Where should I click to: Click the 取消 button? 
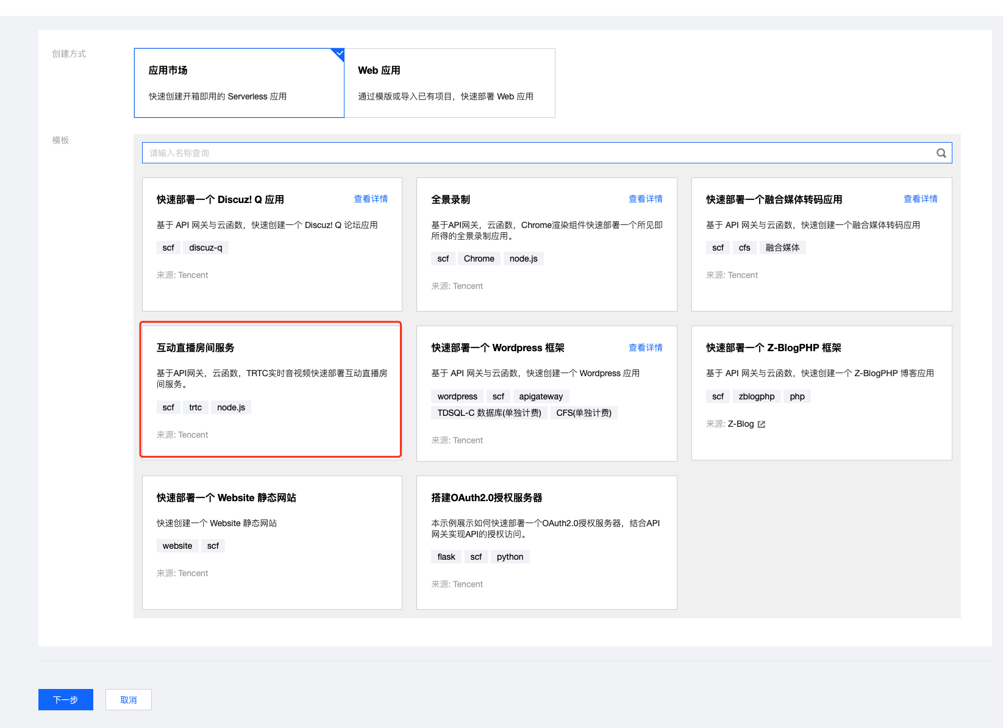click(x=129, y=699)
